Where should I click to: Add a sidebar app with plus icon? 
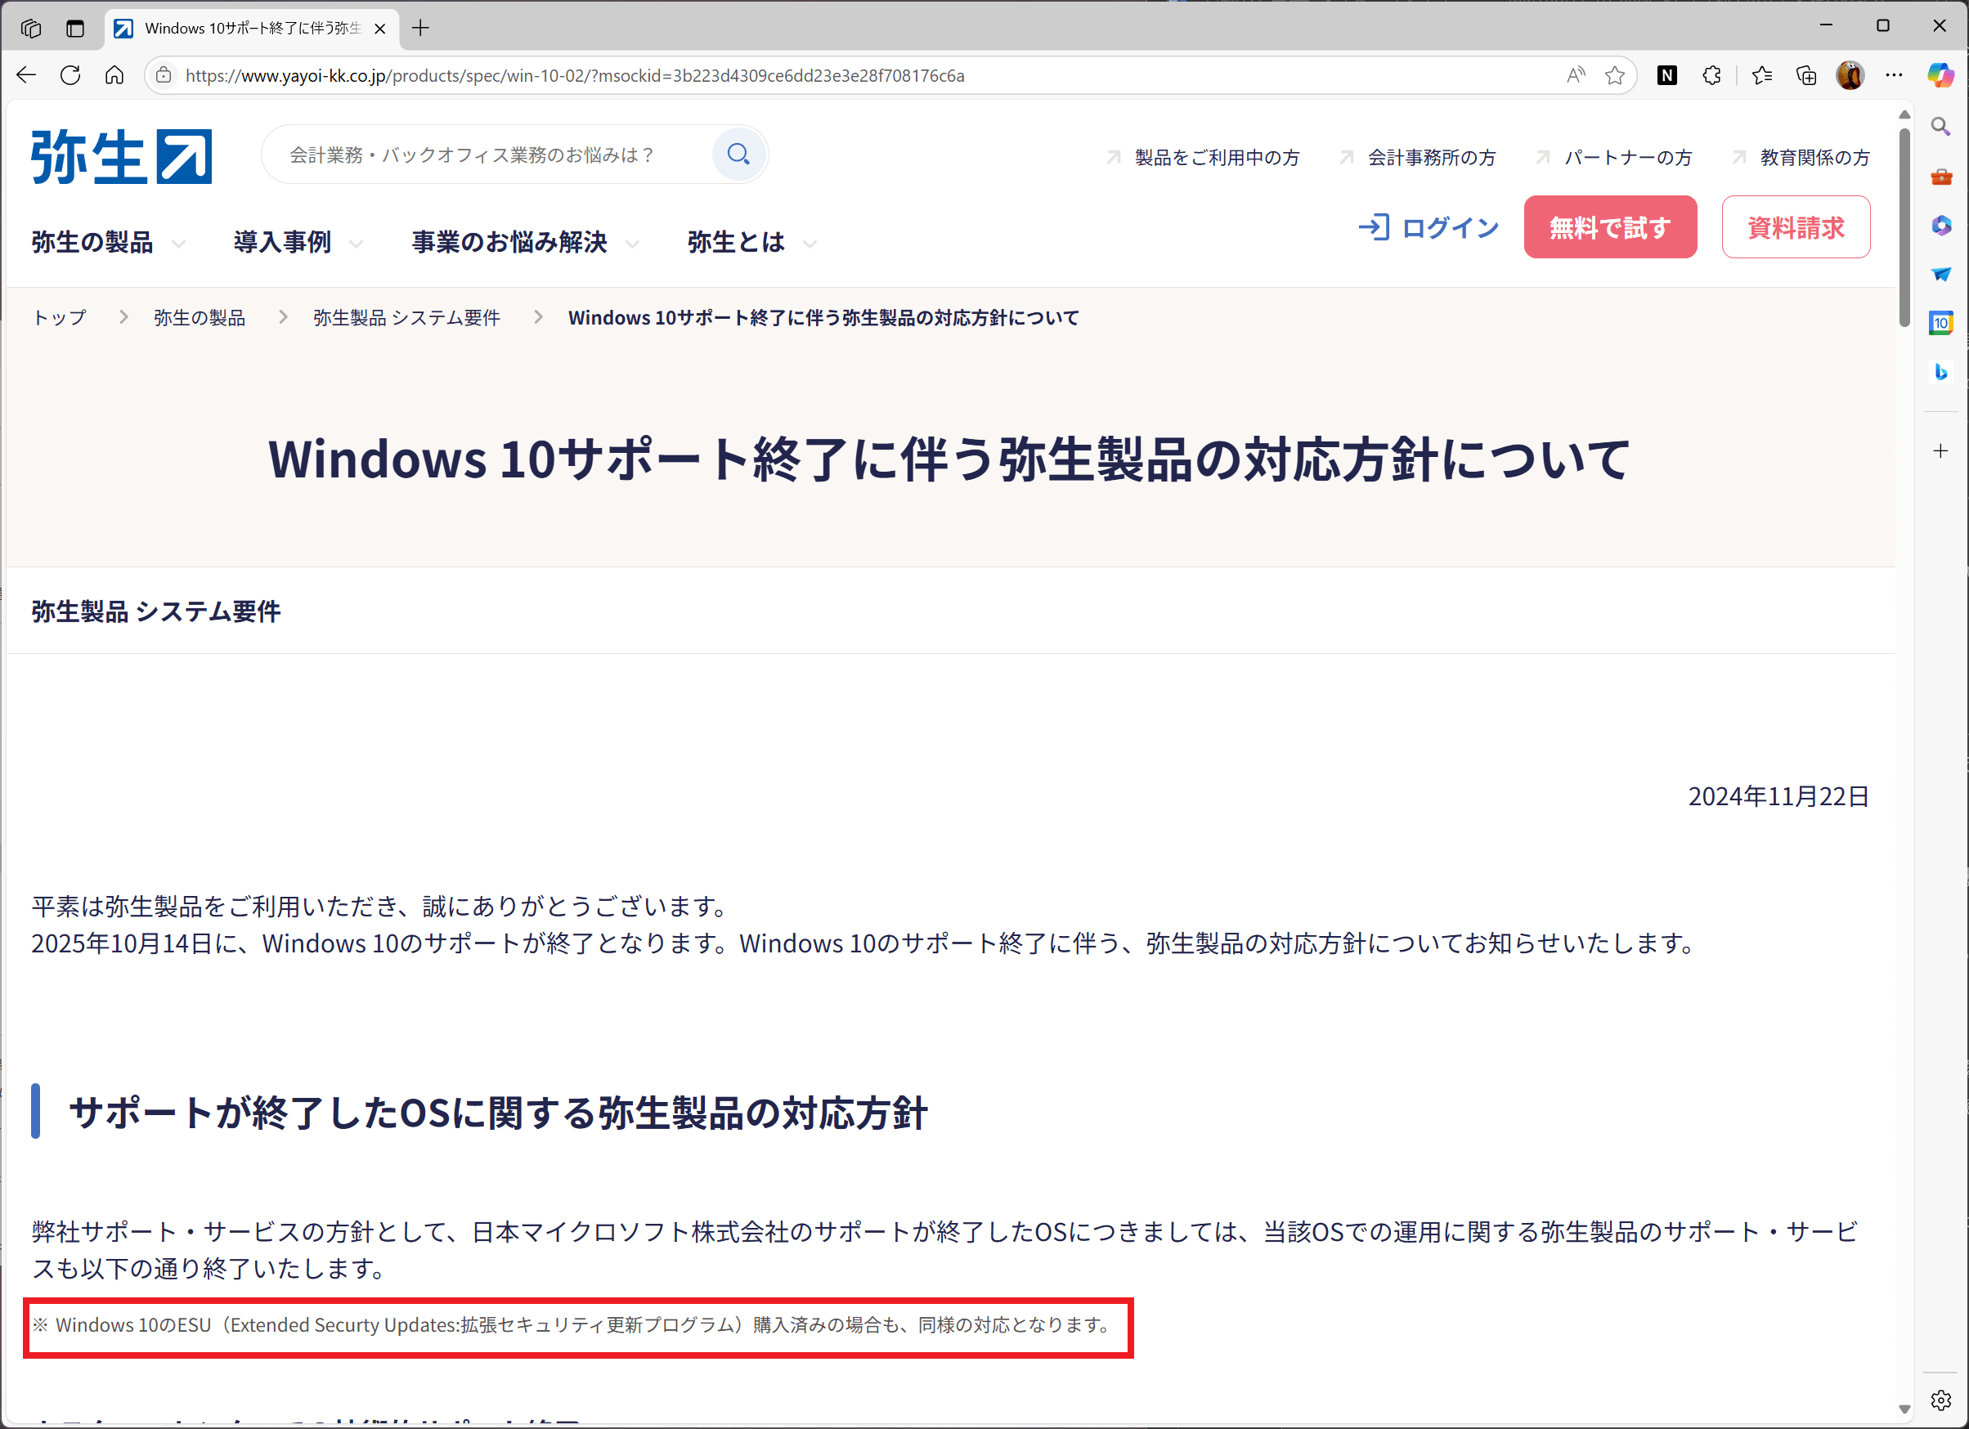click(x=1940, y=450)
